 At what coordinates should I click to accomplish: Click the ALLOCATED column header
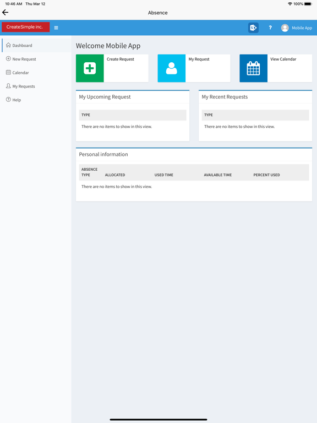coord(115,175)
